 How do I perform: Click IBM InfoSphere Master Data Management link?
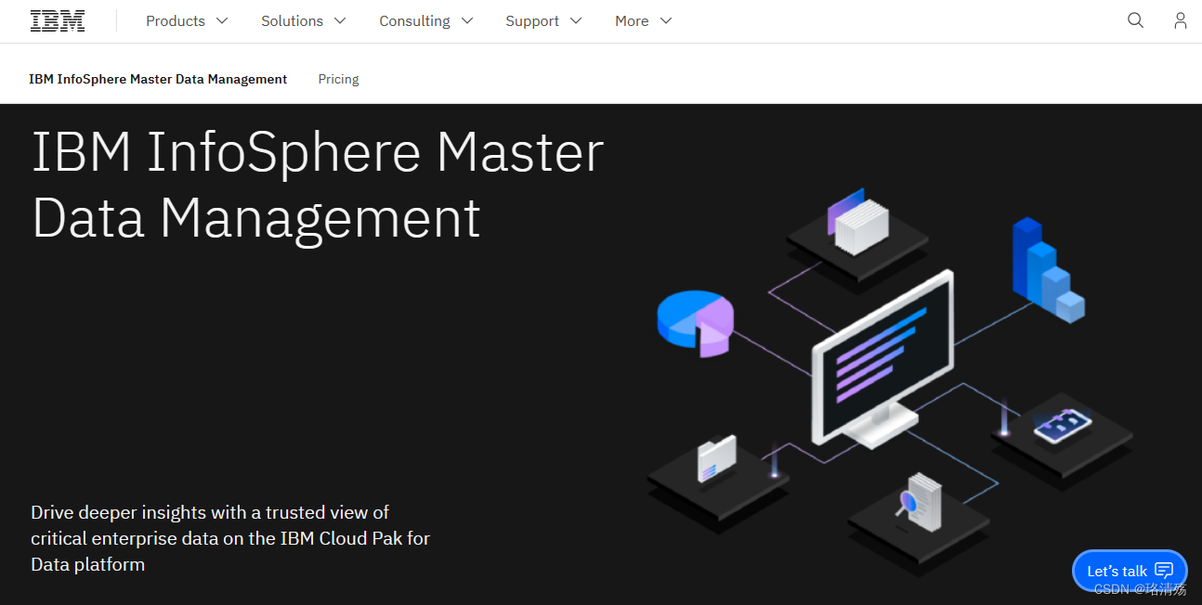tap(158, 79)
